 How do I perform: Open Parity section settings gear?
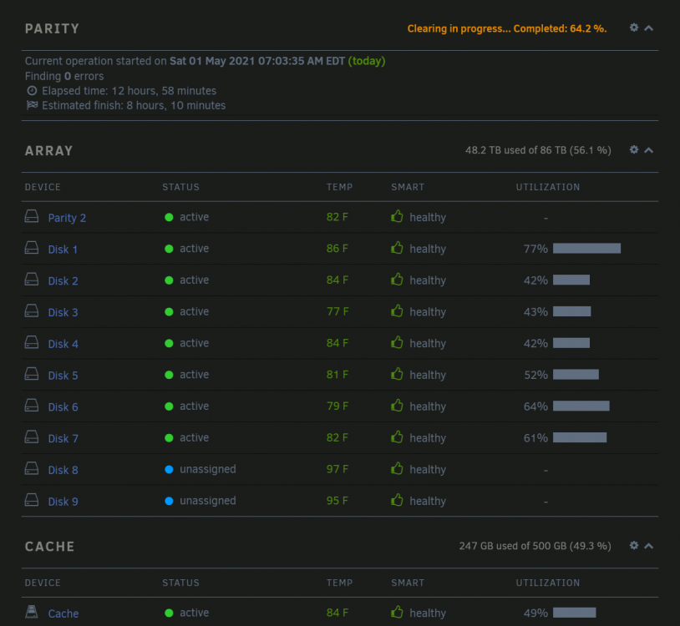click(x=633, y=28)
